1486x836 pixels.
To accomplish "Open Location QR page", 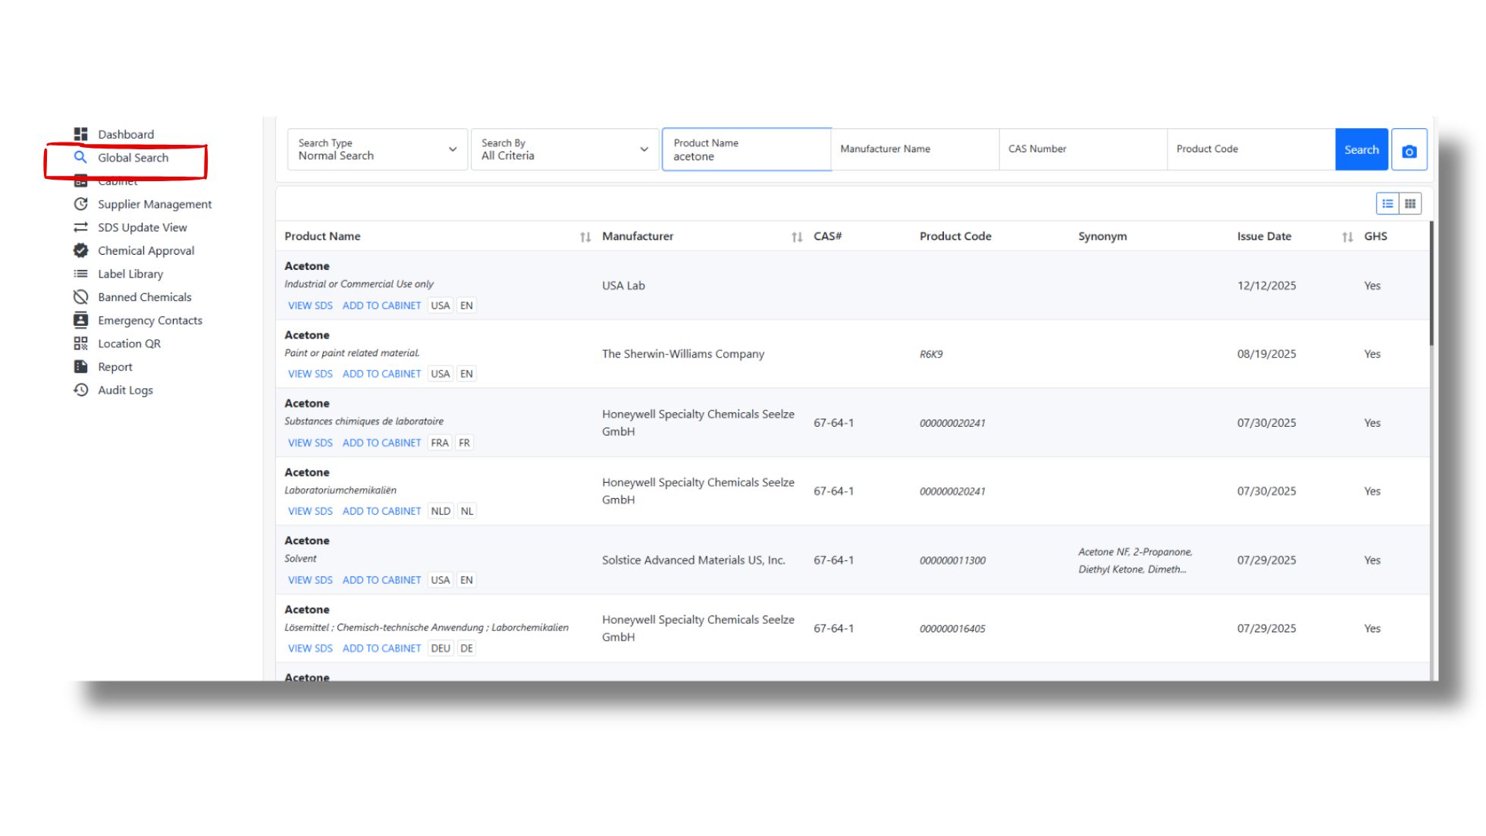I will click(x=129, y=343).
